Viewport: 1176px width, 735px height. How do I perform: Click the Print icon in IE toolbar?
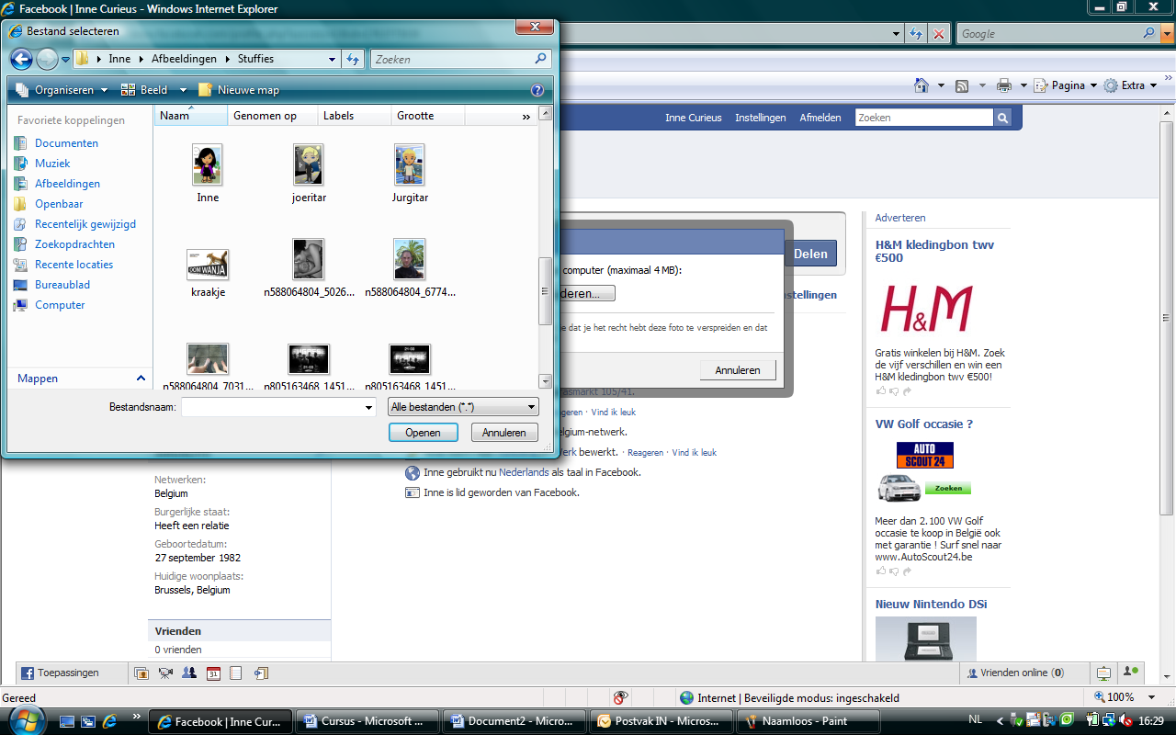click(x=1004, y=85)
